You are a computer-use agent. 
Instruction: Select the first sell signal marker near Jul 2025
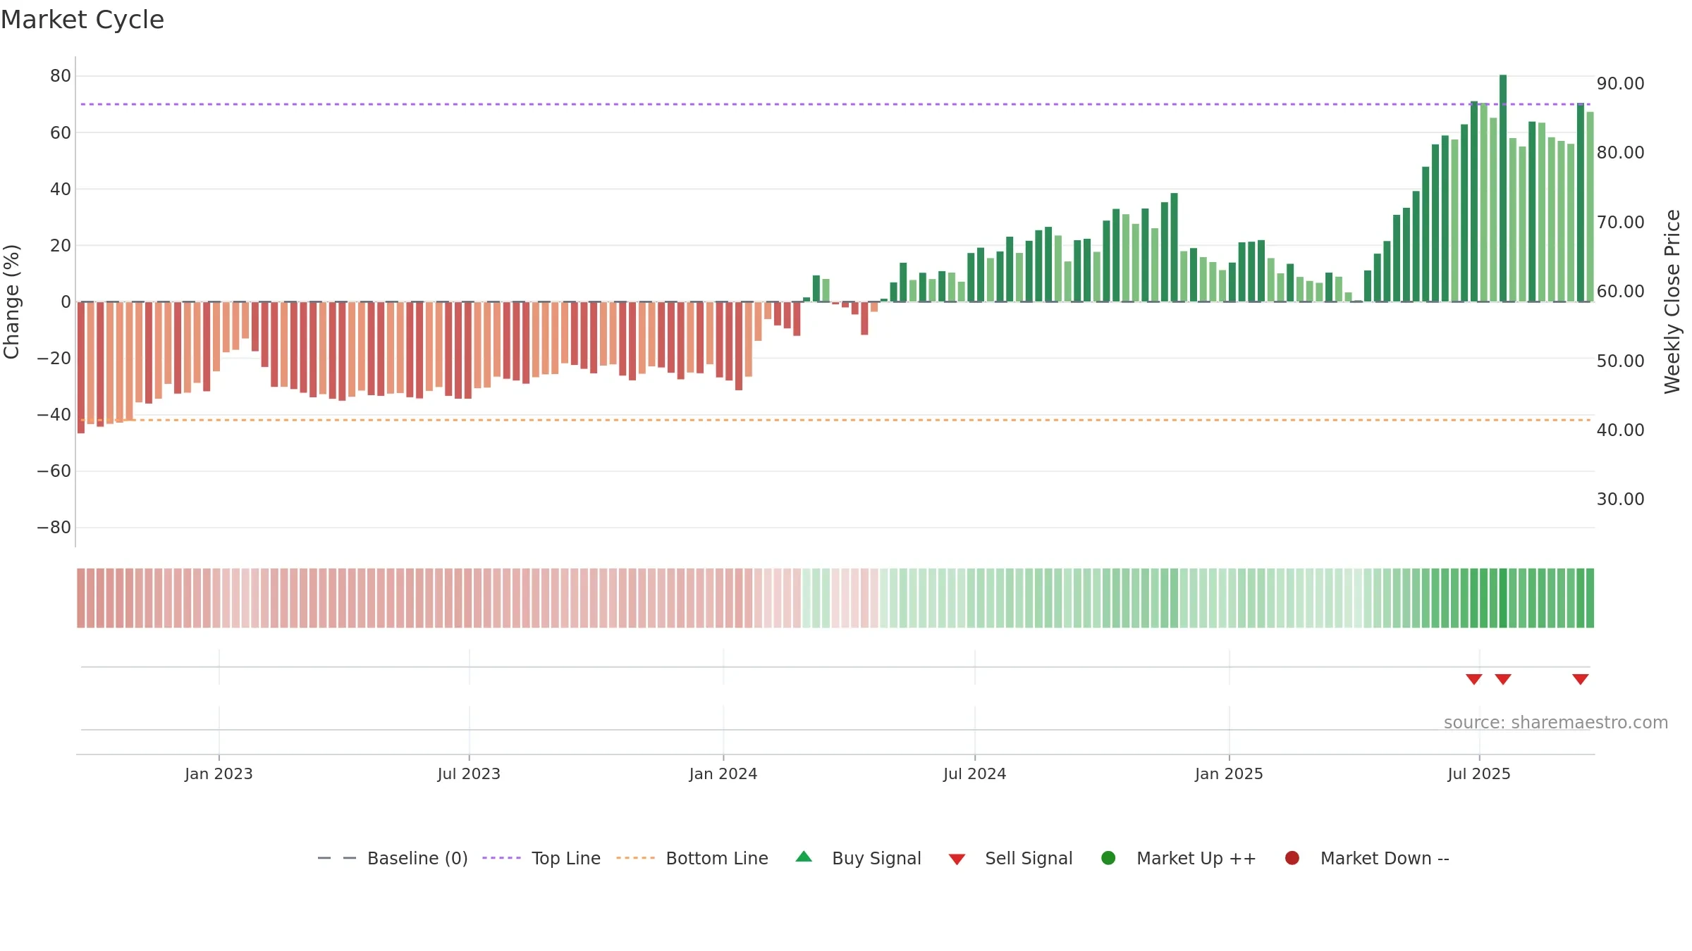pos(1474,679)
